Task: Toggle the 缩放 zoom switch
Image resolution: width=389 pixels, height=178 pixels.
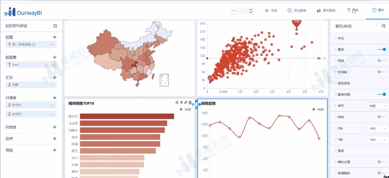Action: (382, 117)
